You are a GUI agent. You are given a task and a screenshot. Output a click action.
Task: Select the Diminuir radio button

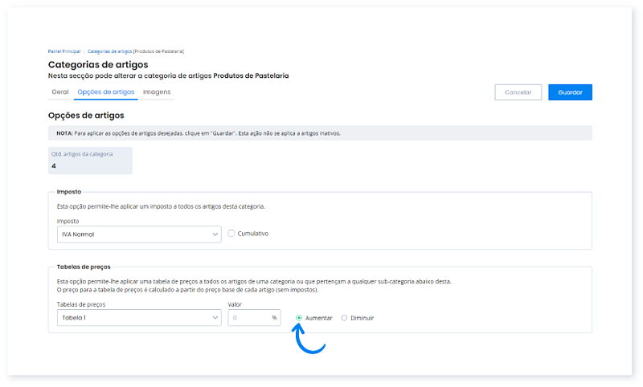pos(345,318)
